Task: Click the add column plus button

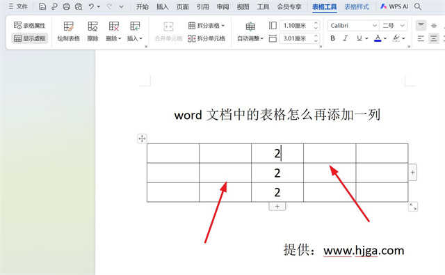Action: 412,172
